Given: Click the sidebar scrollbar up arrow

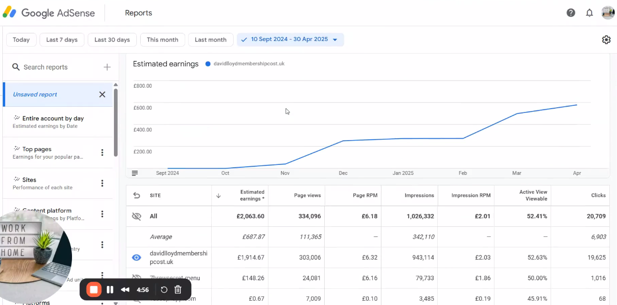Looking at the screenshot, I should coord(115,85).
